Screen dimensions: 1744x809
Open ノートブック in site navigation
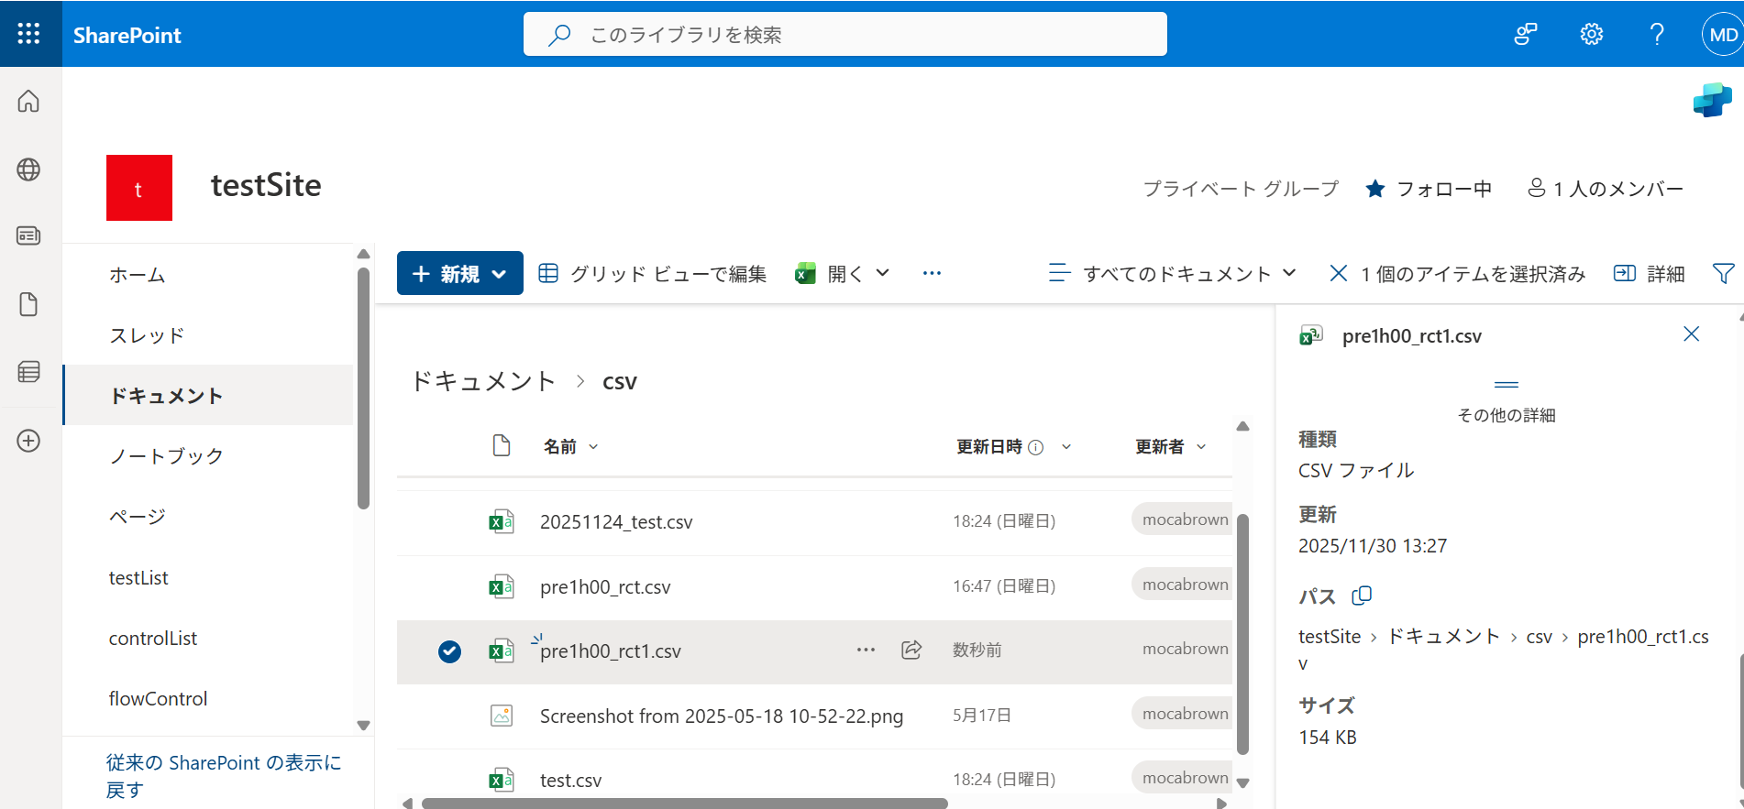click(x=166, y=456)
